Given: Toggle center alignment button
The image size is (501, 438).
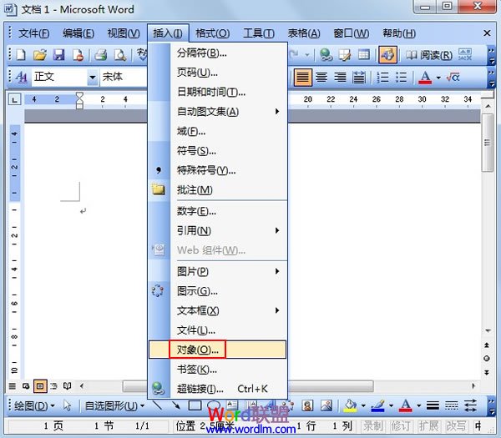Looking at the screenshot, I should [321, 77].
